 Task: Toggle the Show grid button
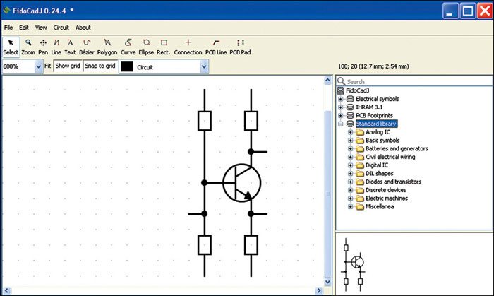point(68,66)
